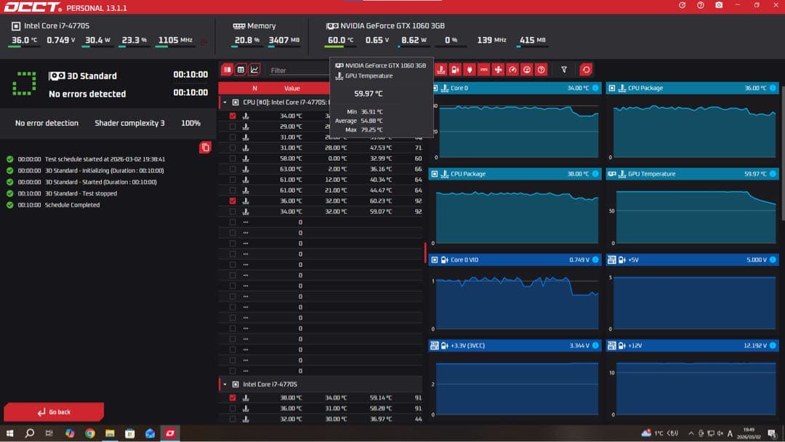Toggle the unknown sensors question-mark filter

pos(542,70)
